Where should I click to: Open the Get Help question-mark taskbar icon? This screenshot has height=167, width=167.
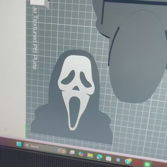pos(128,161)
